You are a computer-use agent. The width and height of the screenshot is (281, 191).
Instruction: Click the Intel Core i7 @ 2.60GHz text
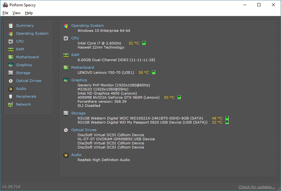(99, 43)
